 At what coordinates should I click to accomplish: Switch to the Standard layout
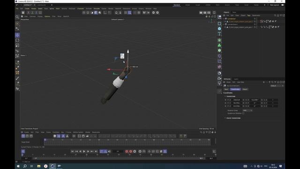pos(177,5)
